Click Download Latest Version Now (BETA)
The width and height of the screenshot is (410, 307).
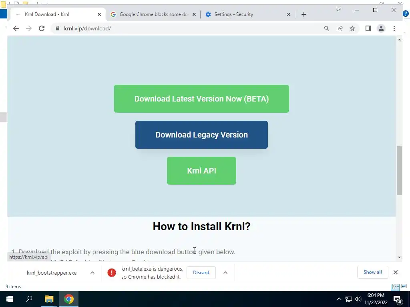point(201,99)
